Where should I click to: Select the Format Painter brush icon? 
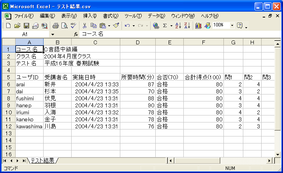click(x=116, y=26)
